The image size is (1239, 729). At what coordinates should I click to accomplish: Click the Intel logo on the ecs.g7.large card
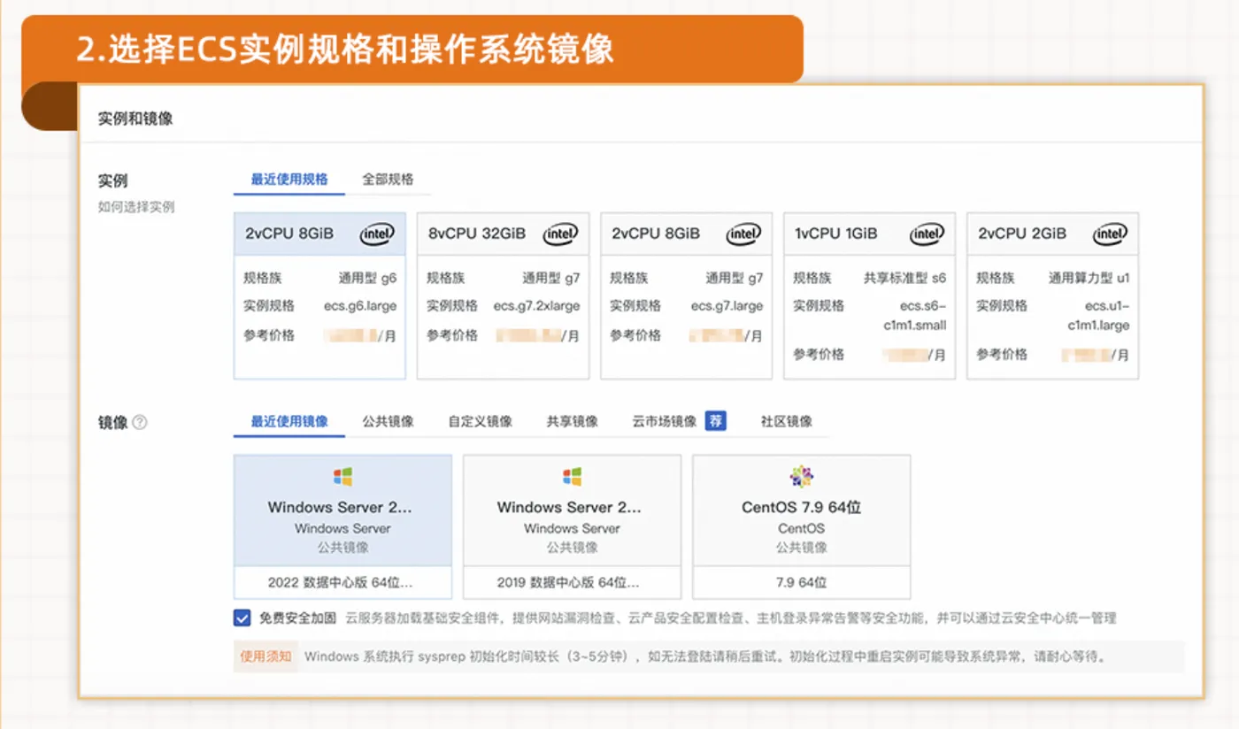tap(743, 234)
